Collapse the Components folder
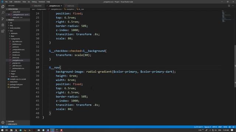236x132 pixels. pos(15,39)
